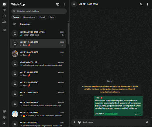Viewport: 152px width, 127px height.
Task: Open chat +62 813-4621-3150
Action: tap(38, 54)
